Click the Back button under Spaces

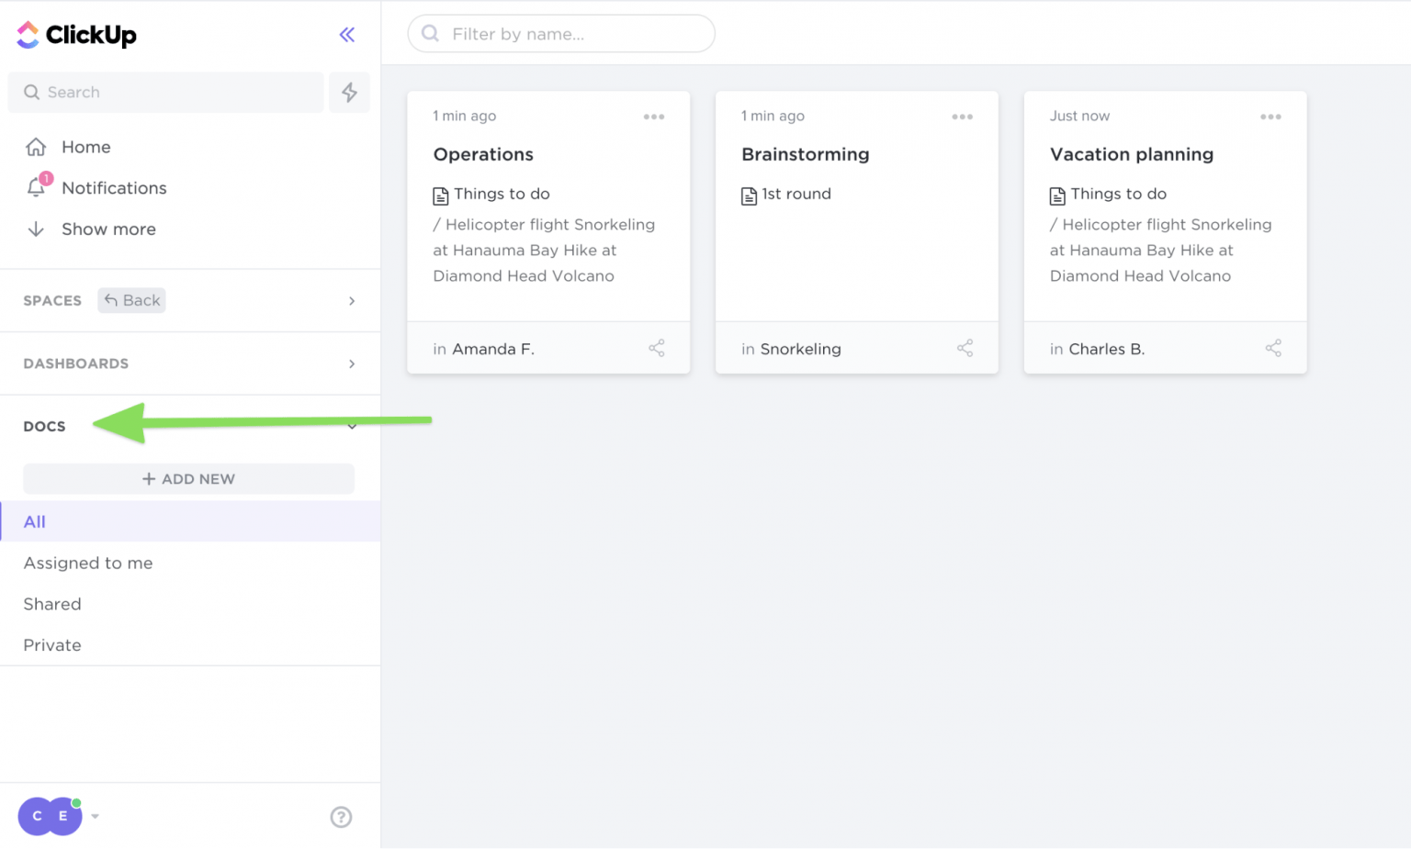[130, 300]
